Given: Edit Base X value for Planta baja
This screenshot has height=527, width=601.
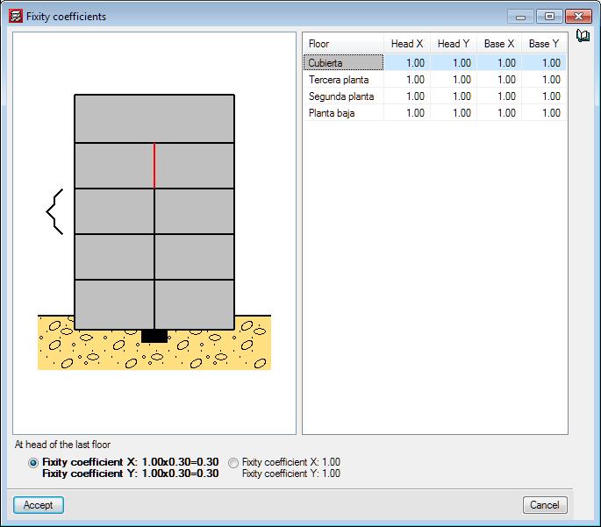Looking at the screenshot, I should [499, 113].
